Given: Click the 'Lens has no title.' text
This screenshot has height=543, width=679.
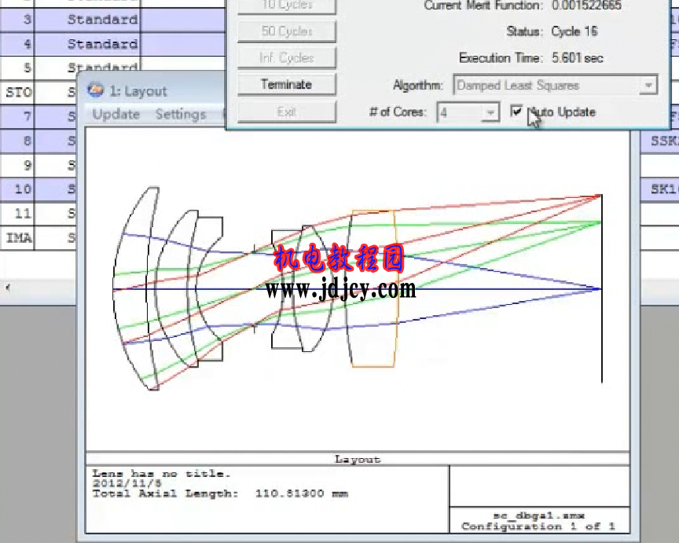Looking at the screenshot, I should pos(161,474).
